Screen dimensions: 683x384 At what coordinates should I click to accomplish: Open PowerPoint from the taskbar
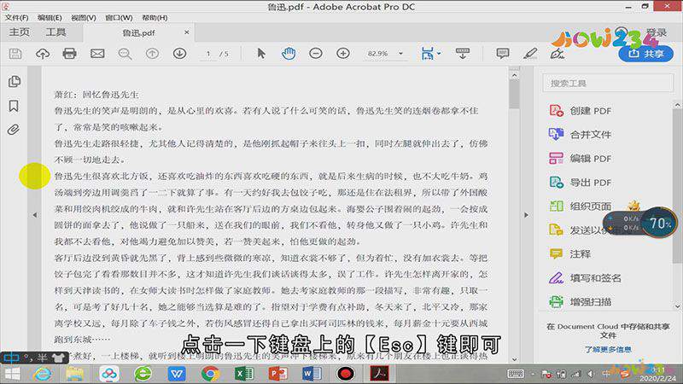(x=278, y=374)
